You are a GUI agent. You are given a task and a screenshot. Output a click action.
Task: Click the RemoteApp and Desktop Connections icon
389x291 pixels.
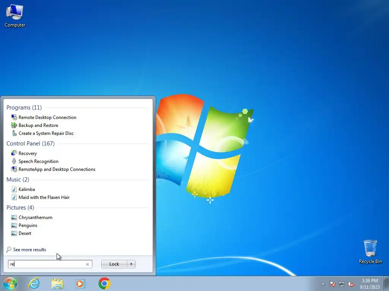14,169
